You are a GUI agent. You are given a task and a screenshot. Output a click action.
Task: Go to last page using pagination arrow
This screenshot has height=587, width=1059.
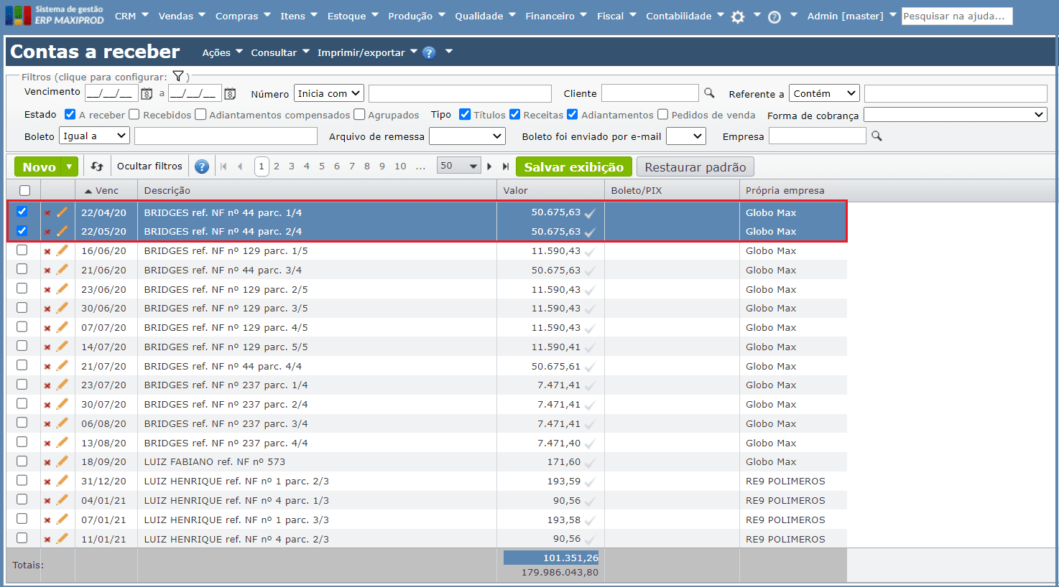pos(506,166)
